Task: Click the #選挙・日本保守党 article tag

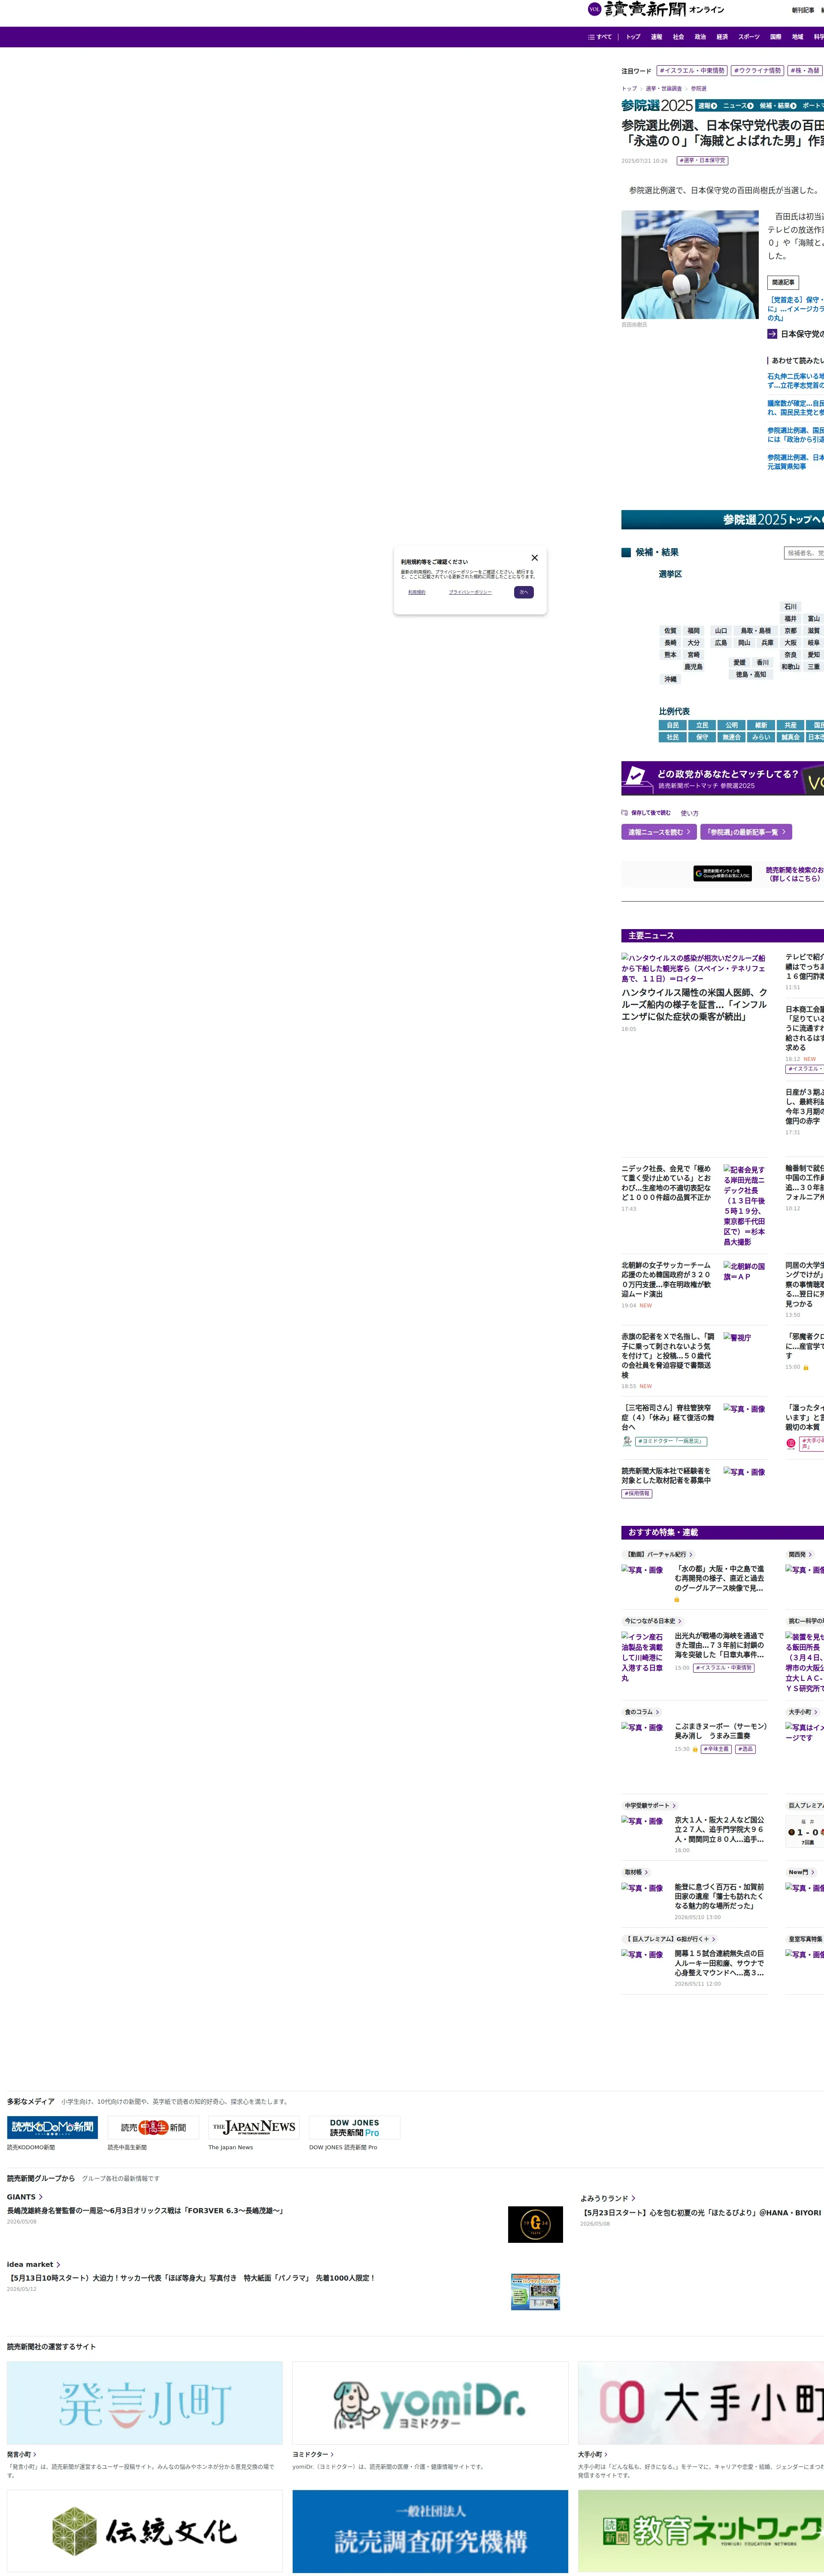Action: pyautogui.click(x=703, y=160)
